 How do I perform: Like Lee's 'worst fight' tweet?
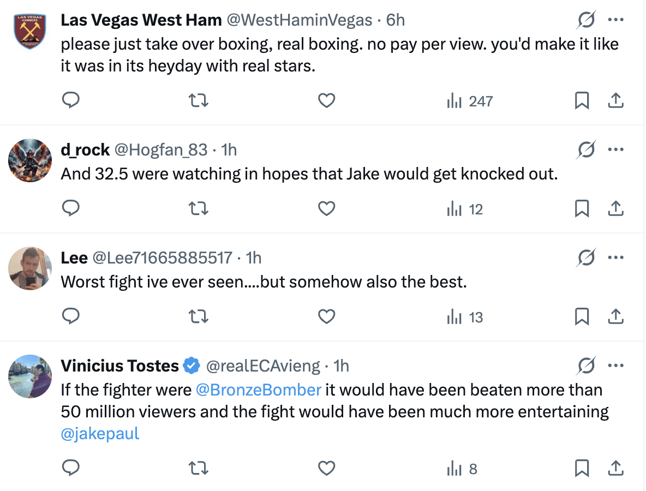tap(326, 316)
